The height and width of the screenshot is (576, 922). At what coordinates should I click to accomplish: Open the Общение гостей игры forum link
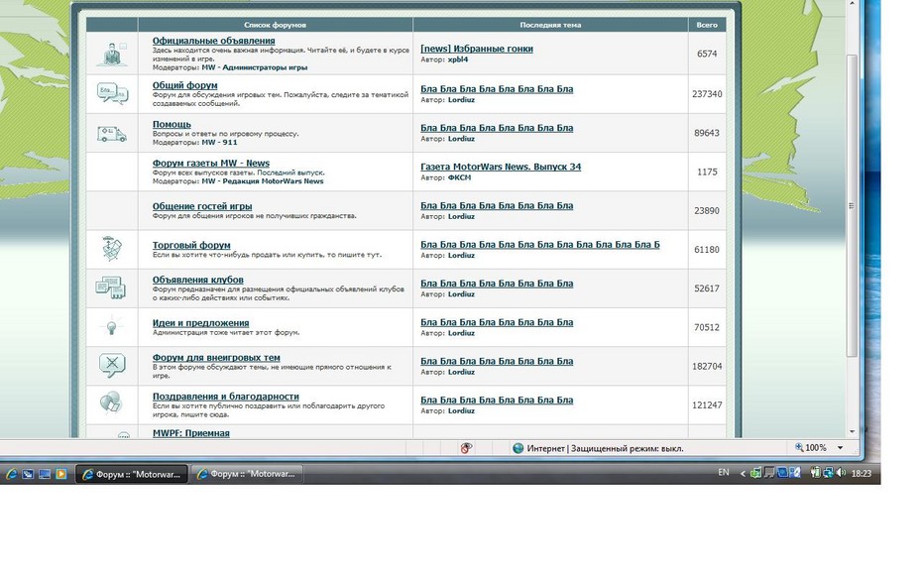(201, 206)
